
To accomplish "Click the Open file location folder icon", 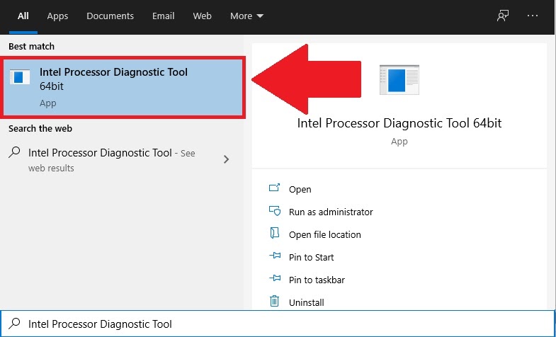I will (274, 233).
